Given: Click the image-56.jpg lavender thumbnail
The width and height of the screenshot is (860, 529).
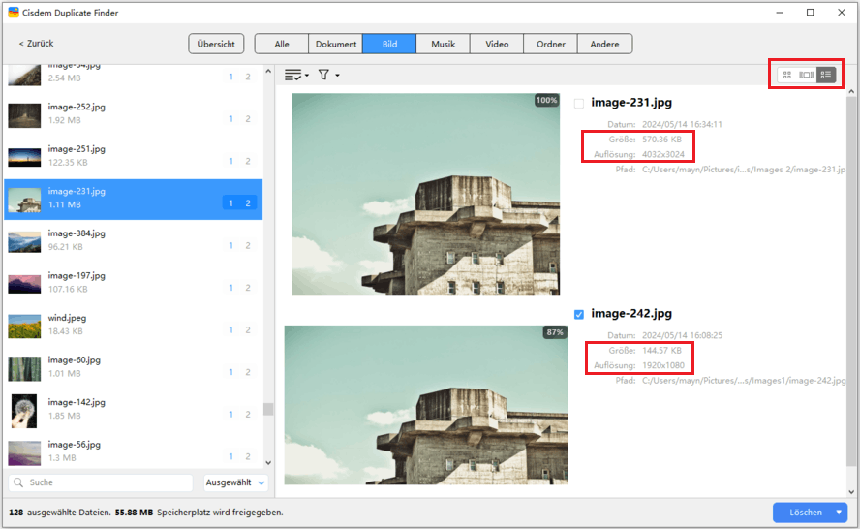Looking at the screenshot, I should [24, 452].
